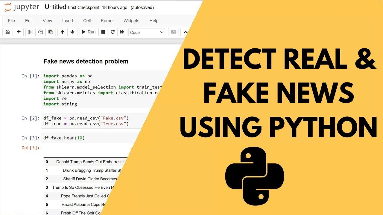383x215 pixels.
Task: Open the cell type dropdown showing Code
Action: click(x=147, y=32)
